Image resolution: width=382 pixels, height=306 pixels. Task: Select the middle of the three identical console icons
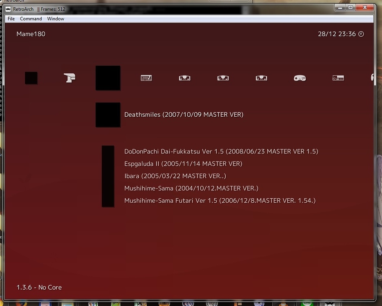pos(223,78)
